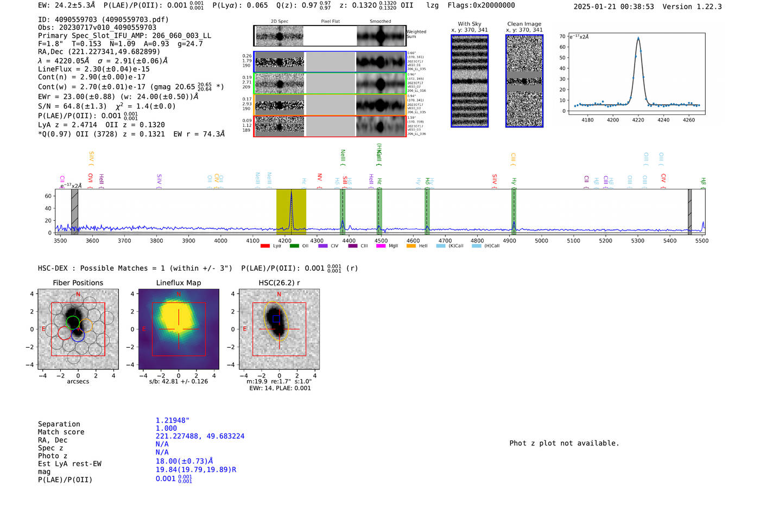Screen dimensions: 760x517
Task: Click the Flags:0x20000000 header text
Action: click(x=482, y=5)
